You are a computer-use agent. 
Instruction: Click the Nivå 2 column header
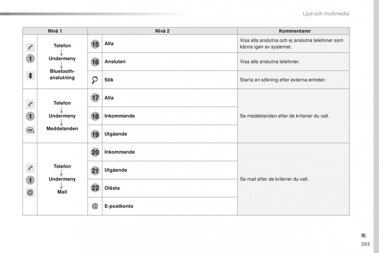click(x=162, y=31)
